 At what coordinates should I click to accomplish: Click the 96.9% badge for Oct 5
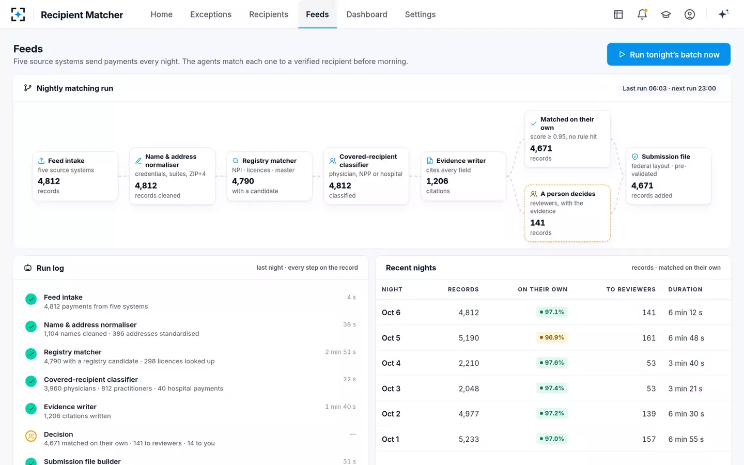552,337
